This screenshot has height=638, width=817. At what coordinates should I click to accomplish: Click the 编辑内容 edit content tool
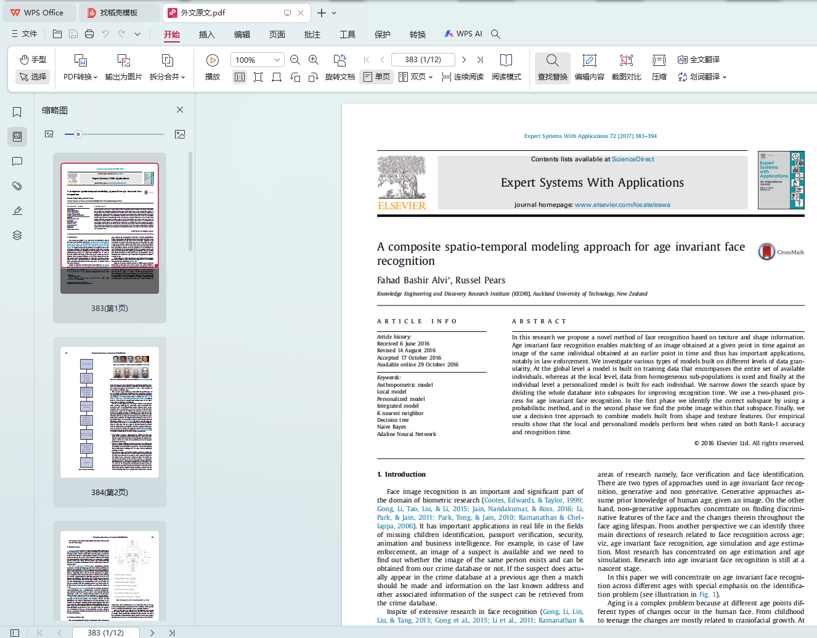590,68
